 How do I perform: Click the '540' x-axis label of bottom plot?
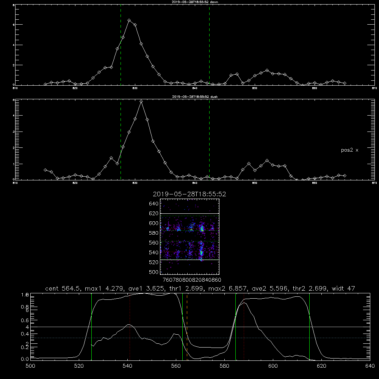click(127, 366)
